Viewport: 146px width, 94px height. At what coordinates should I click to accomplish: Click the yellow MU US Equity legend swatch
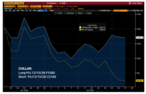click(x=80, y=30)
